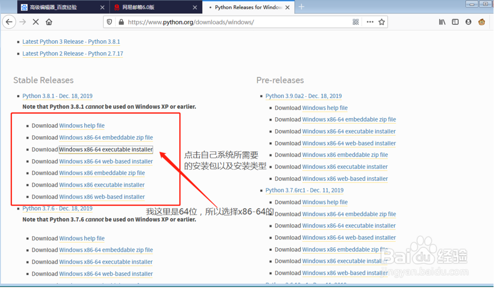Screen dimensions: 496x289
Task: Toggle the sidebar view icon
Action: pyautogui.click(x=455, y=22)
